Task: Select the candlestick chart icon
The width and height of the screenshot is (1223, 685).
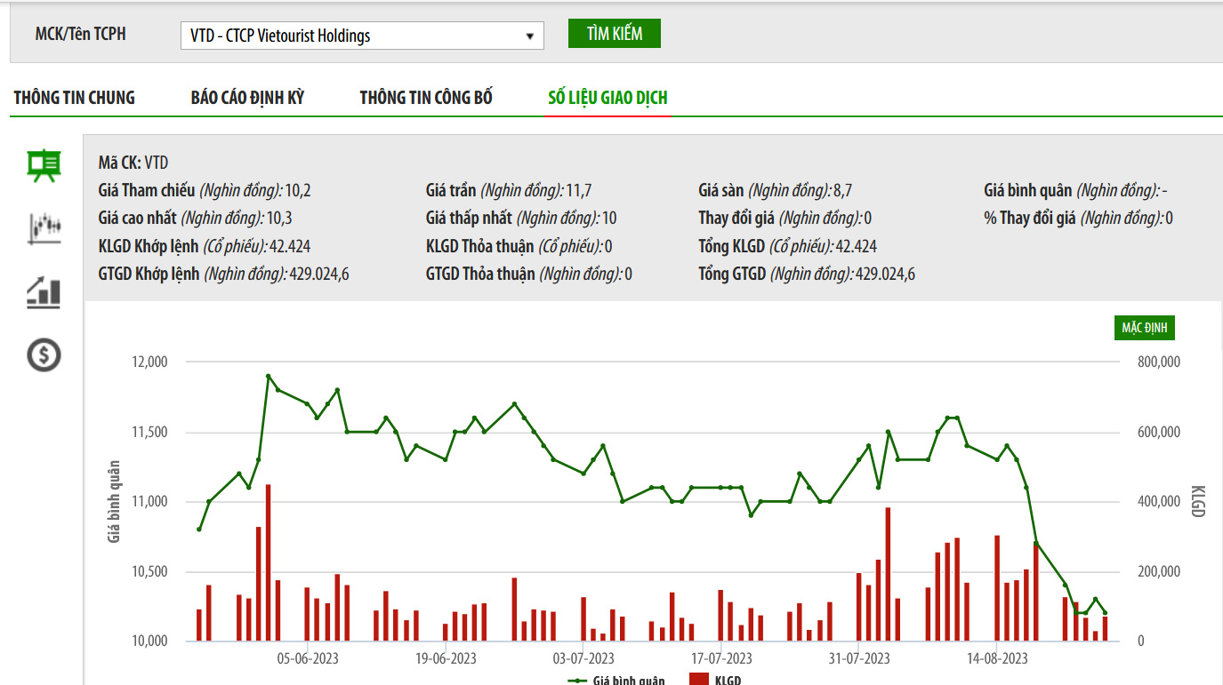Action: coord(44,228)
